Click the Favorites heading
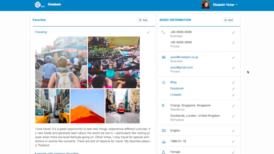274x154 pixels. click(x=39, y=20)
